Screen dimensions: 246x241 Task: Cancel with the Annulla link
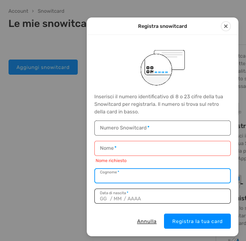146,221
